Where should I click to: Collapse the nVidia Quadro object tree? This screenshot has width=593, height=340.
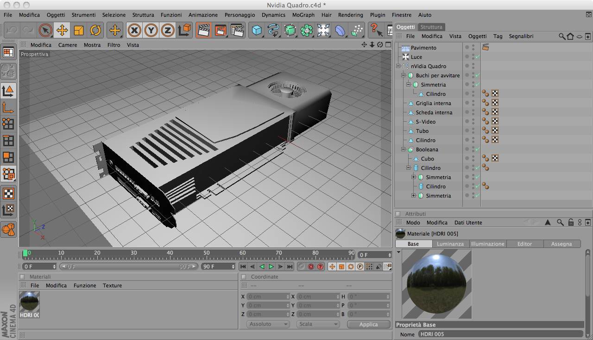click(x=398, y=66)
